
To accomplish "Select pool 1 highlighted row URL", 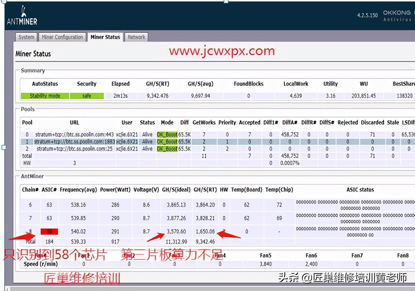I will click(74, 142).
